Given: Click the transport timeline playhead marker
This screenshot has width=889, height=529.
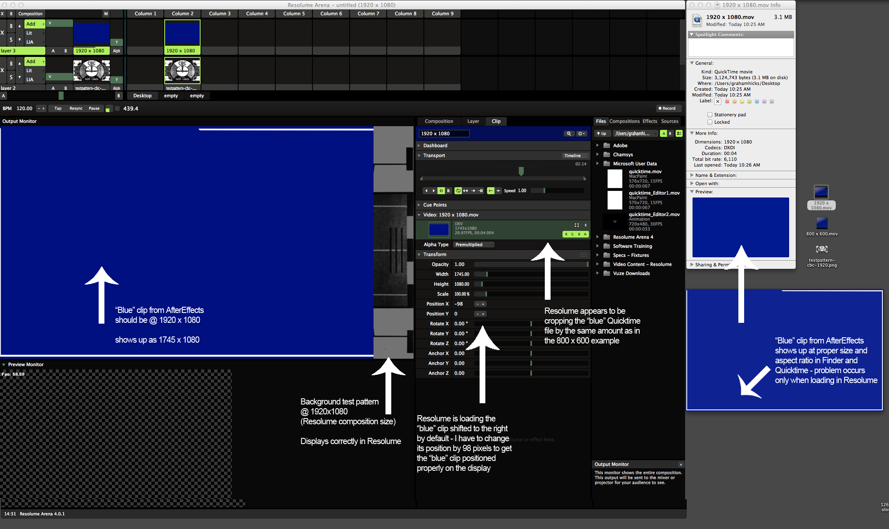Looking at the screenshot, I should (521, 171).
